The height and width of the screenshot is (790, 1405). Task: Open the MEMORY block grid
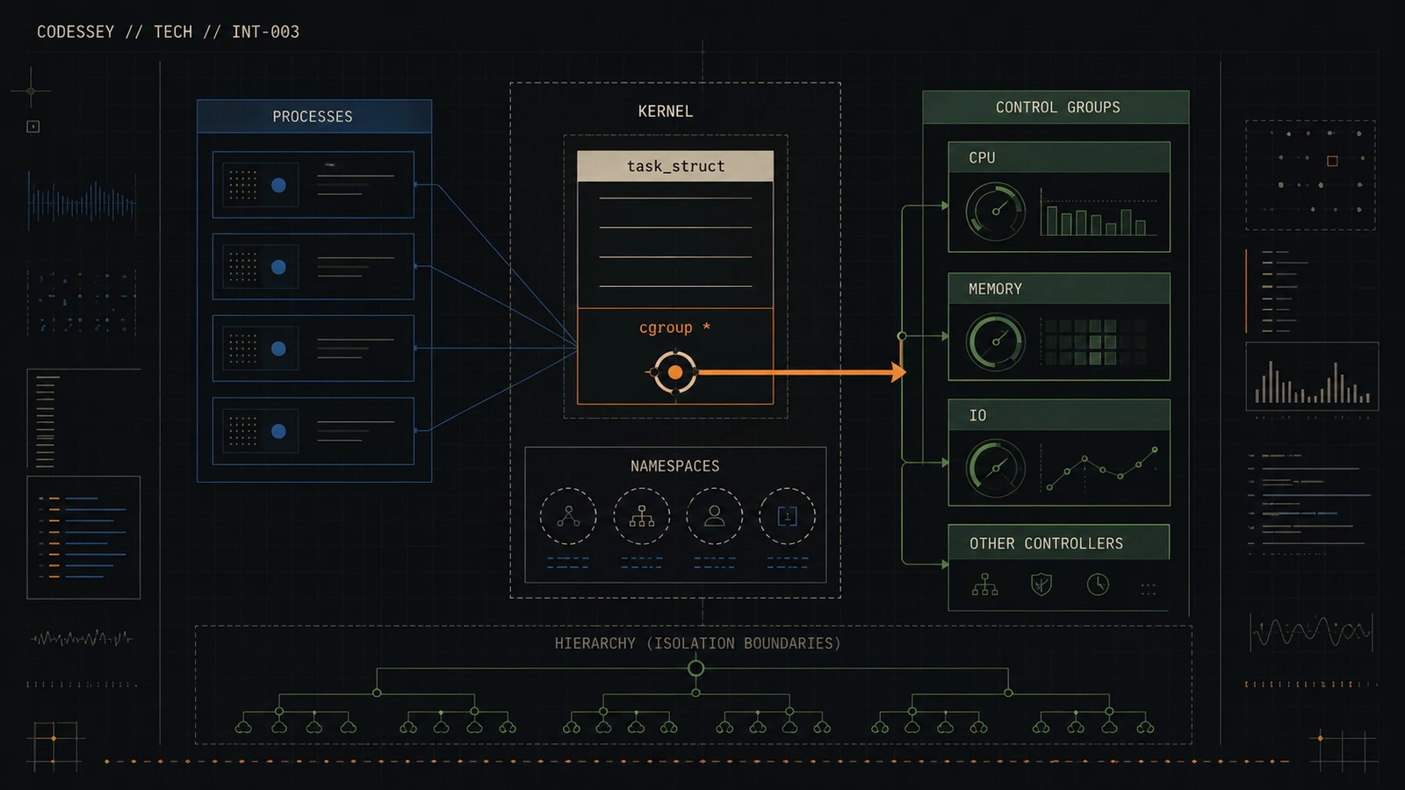(1094, 341)
